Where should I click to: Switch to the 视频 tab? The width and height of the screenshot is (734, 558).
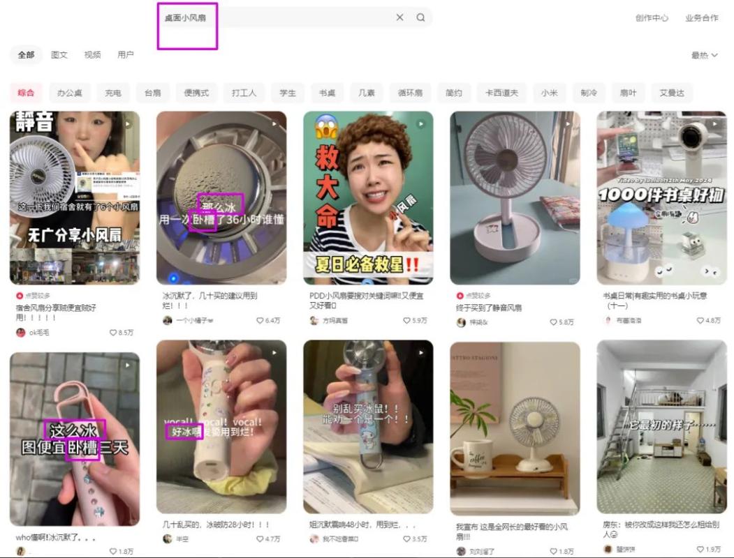point(92,54)
